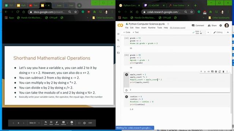The width and height of the screenshot is (234, 131).
Task: Open Other bookmarks in Colab window
Action: coord(219,18)
